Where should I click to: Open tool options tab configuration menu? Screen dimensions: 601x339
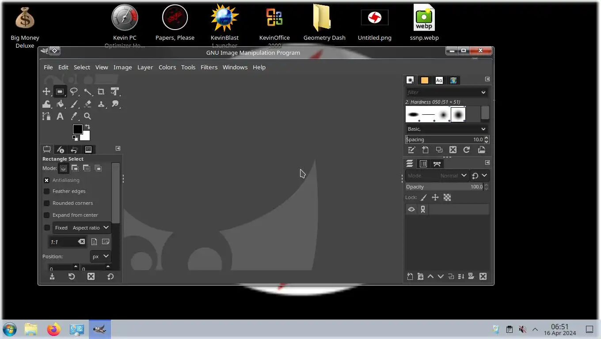point(118,148)
